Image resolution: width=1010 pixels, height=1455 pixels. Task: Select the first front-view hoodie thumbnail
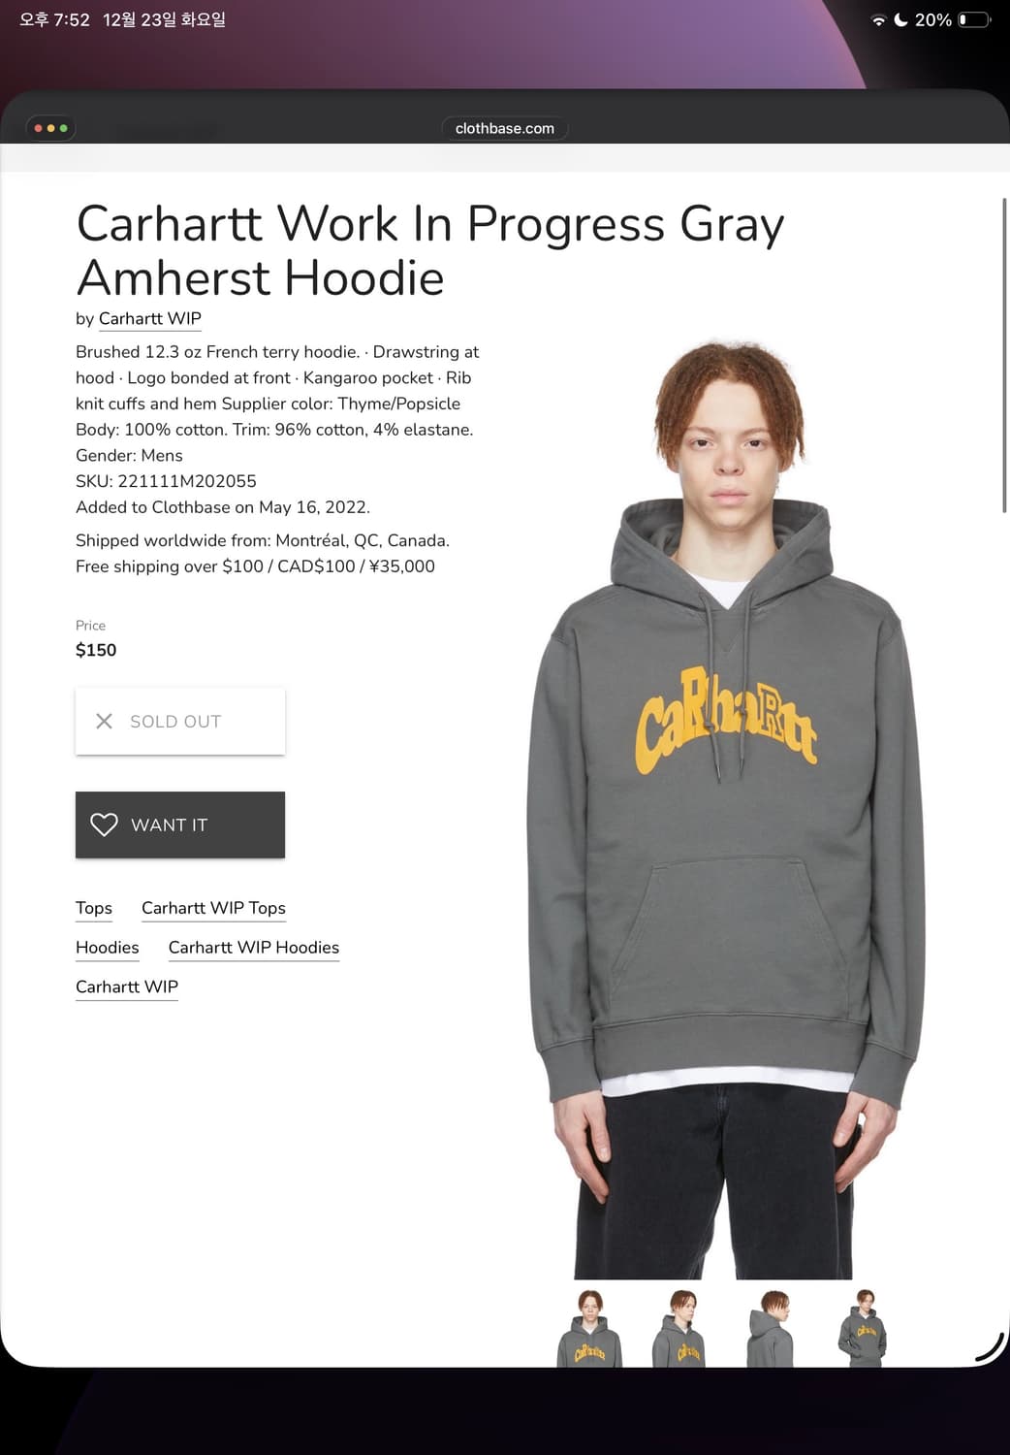[x=589, y=1327]
